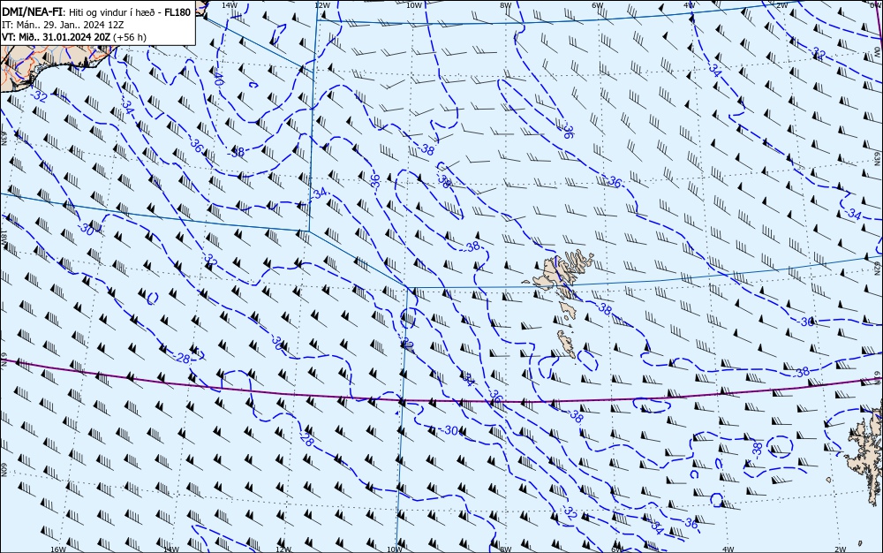Click the '4W' longitude label on top edge
Viewport: 883px width, 553px height.
690,5
